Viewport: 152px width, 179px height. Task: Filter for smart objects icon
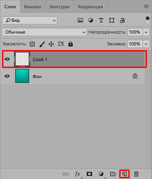point(122,21)
